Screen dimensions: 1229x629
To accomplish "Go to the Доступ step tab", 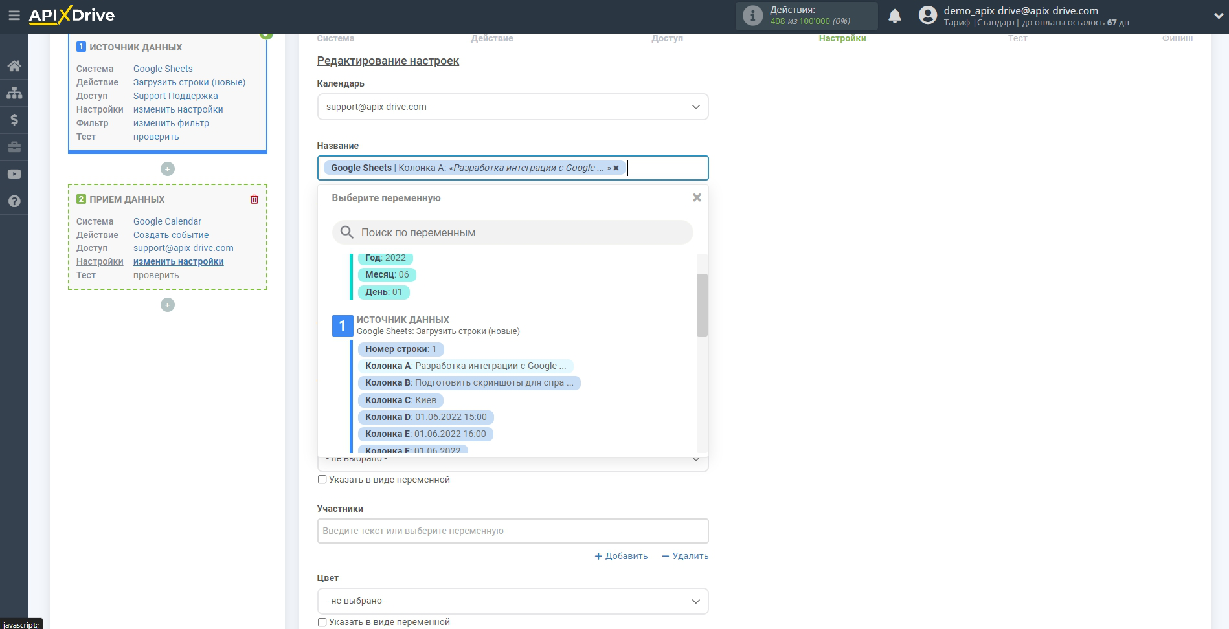I will 667,38.
